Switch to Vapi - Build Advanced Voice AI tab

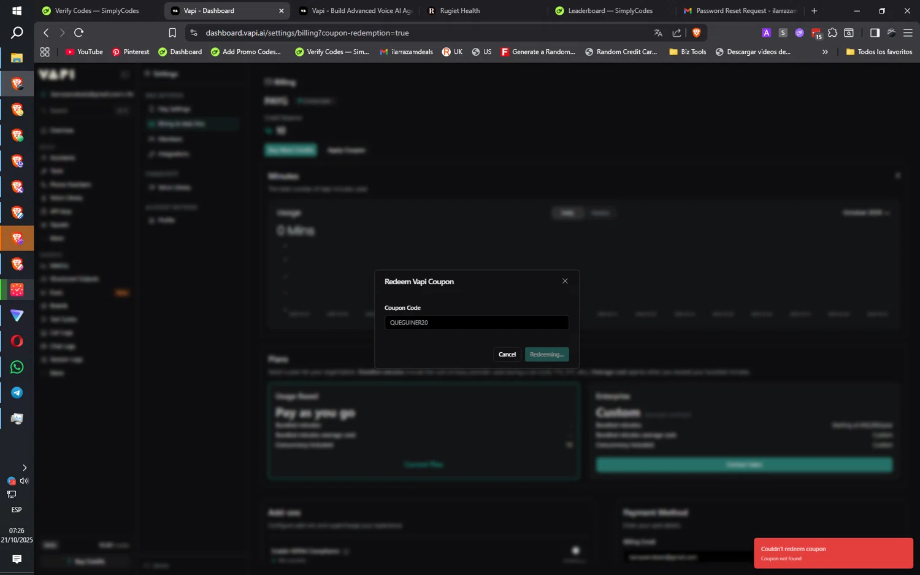click(355, 10)
